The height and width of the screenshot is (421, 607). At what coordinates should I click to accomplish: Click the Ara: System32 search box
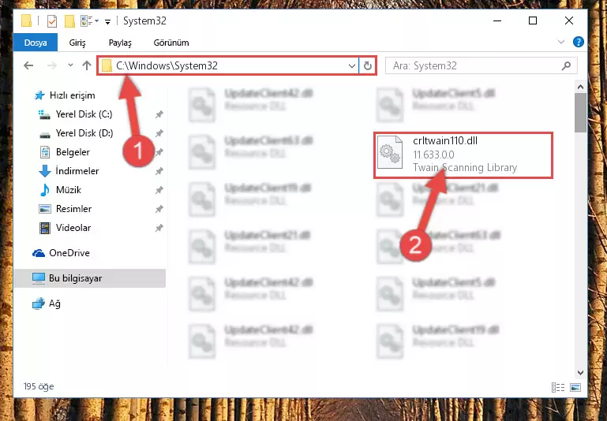tap(481, 65)
